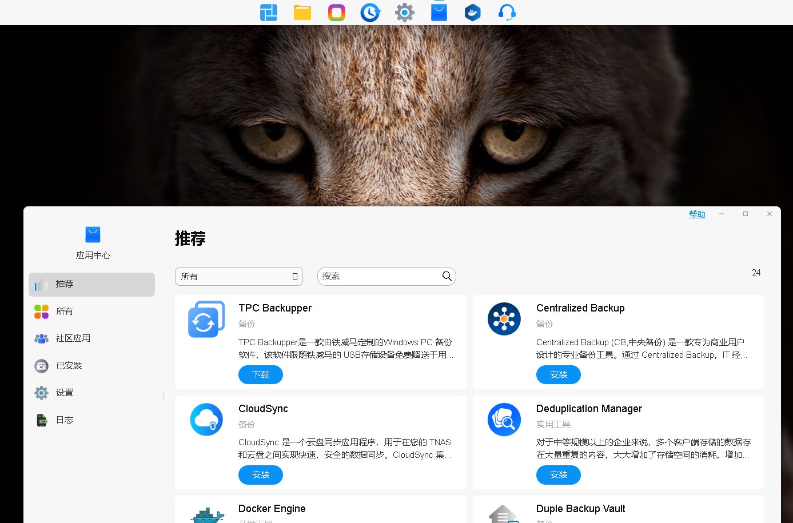The height and width of the screenshot is (523, 793).
Task: Click the app count 24 label
Action: [x=756, y=273]
